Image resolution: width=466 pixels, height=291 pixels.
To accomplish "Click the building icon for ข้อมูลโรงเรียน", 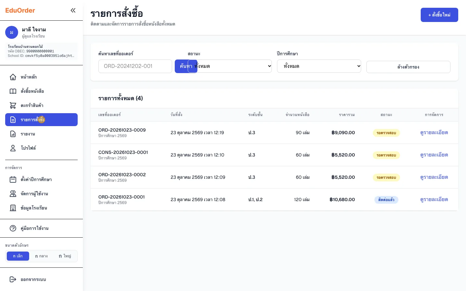I will tap(13, 208).
